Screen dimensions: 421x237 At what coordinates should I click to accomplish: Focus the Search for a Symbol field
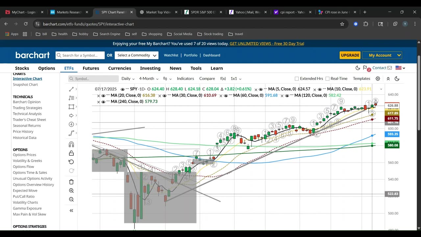[80, 55]
